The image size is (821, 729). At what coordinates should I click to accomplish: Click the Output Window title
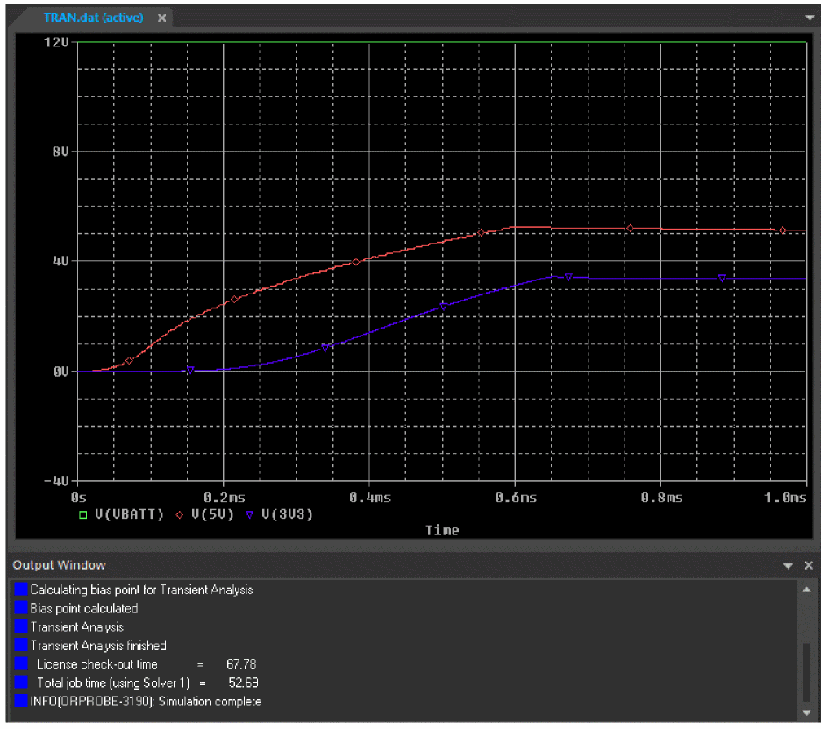click(59, 565)
